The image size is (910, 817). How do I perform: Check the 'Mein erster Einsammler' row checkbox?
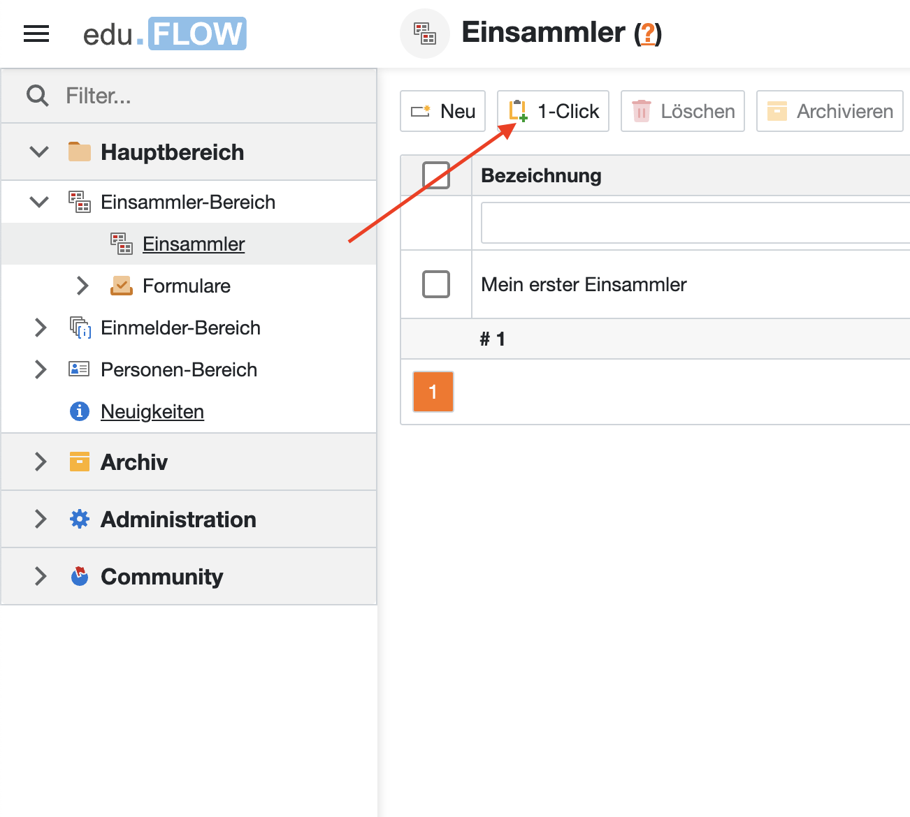click(x=436, y=284)
